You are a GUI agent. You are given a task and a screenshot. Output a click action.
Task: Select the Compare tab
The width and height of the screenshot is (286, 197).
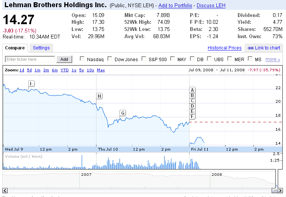coord(16,48)
